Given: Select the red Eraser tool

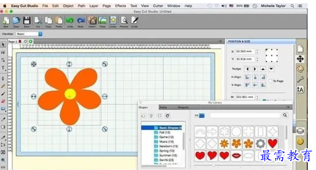Looking at the screenshot, I should pos(3,101).
